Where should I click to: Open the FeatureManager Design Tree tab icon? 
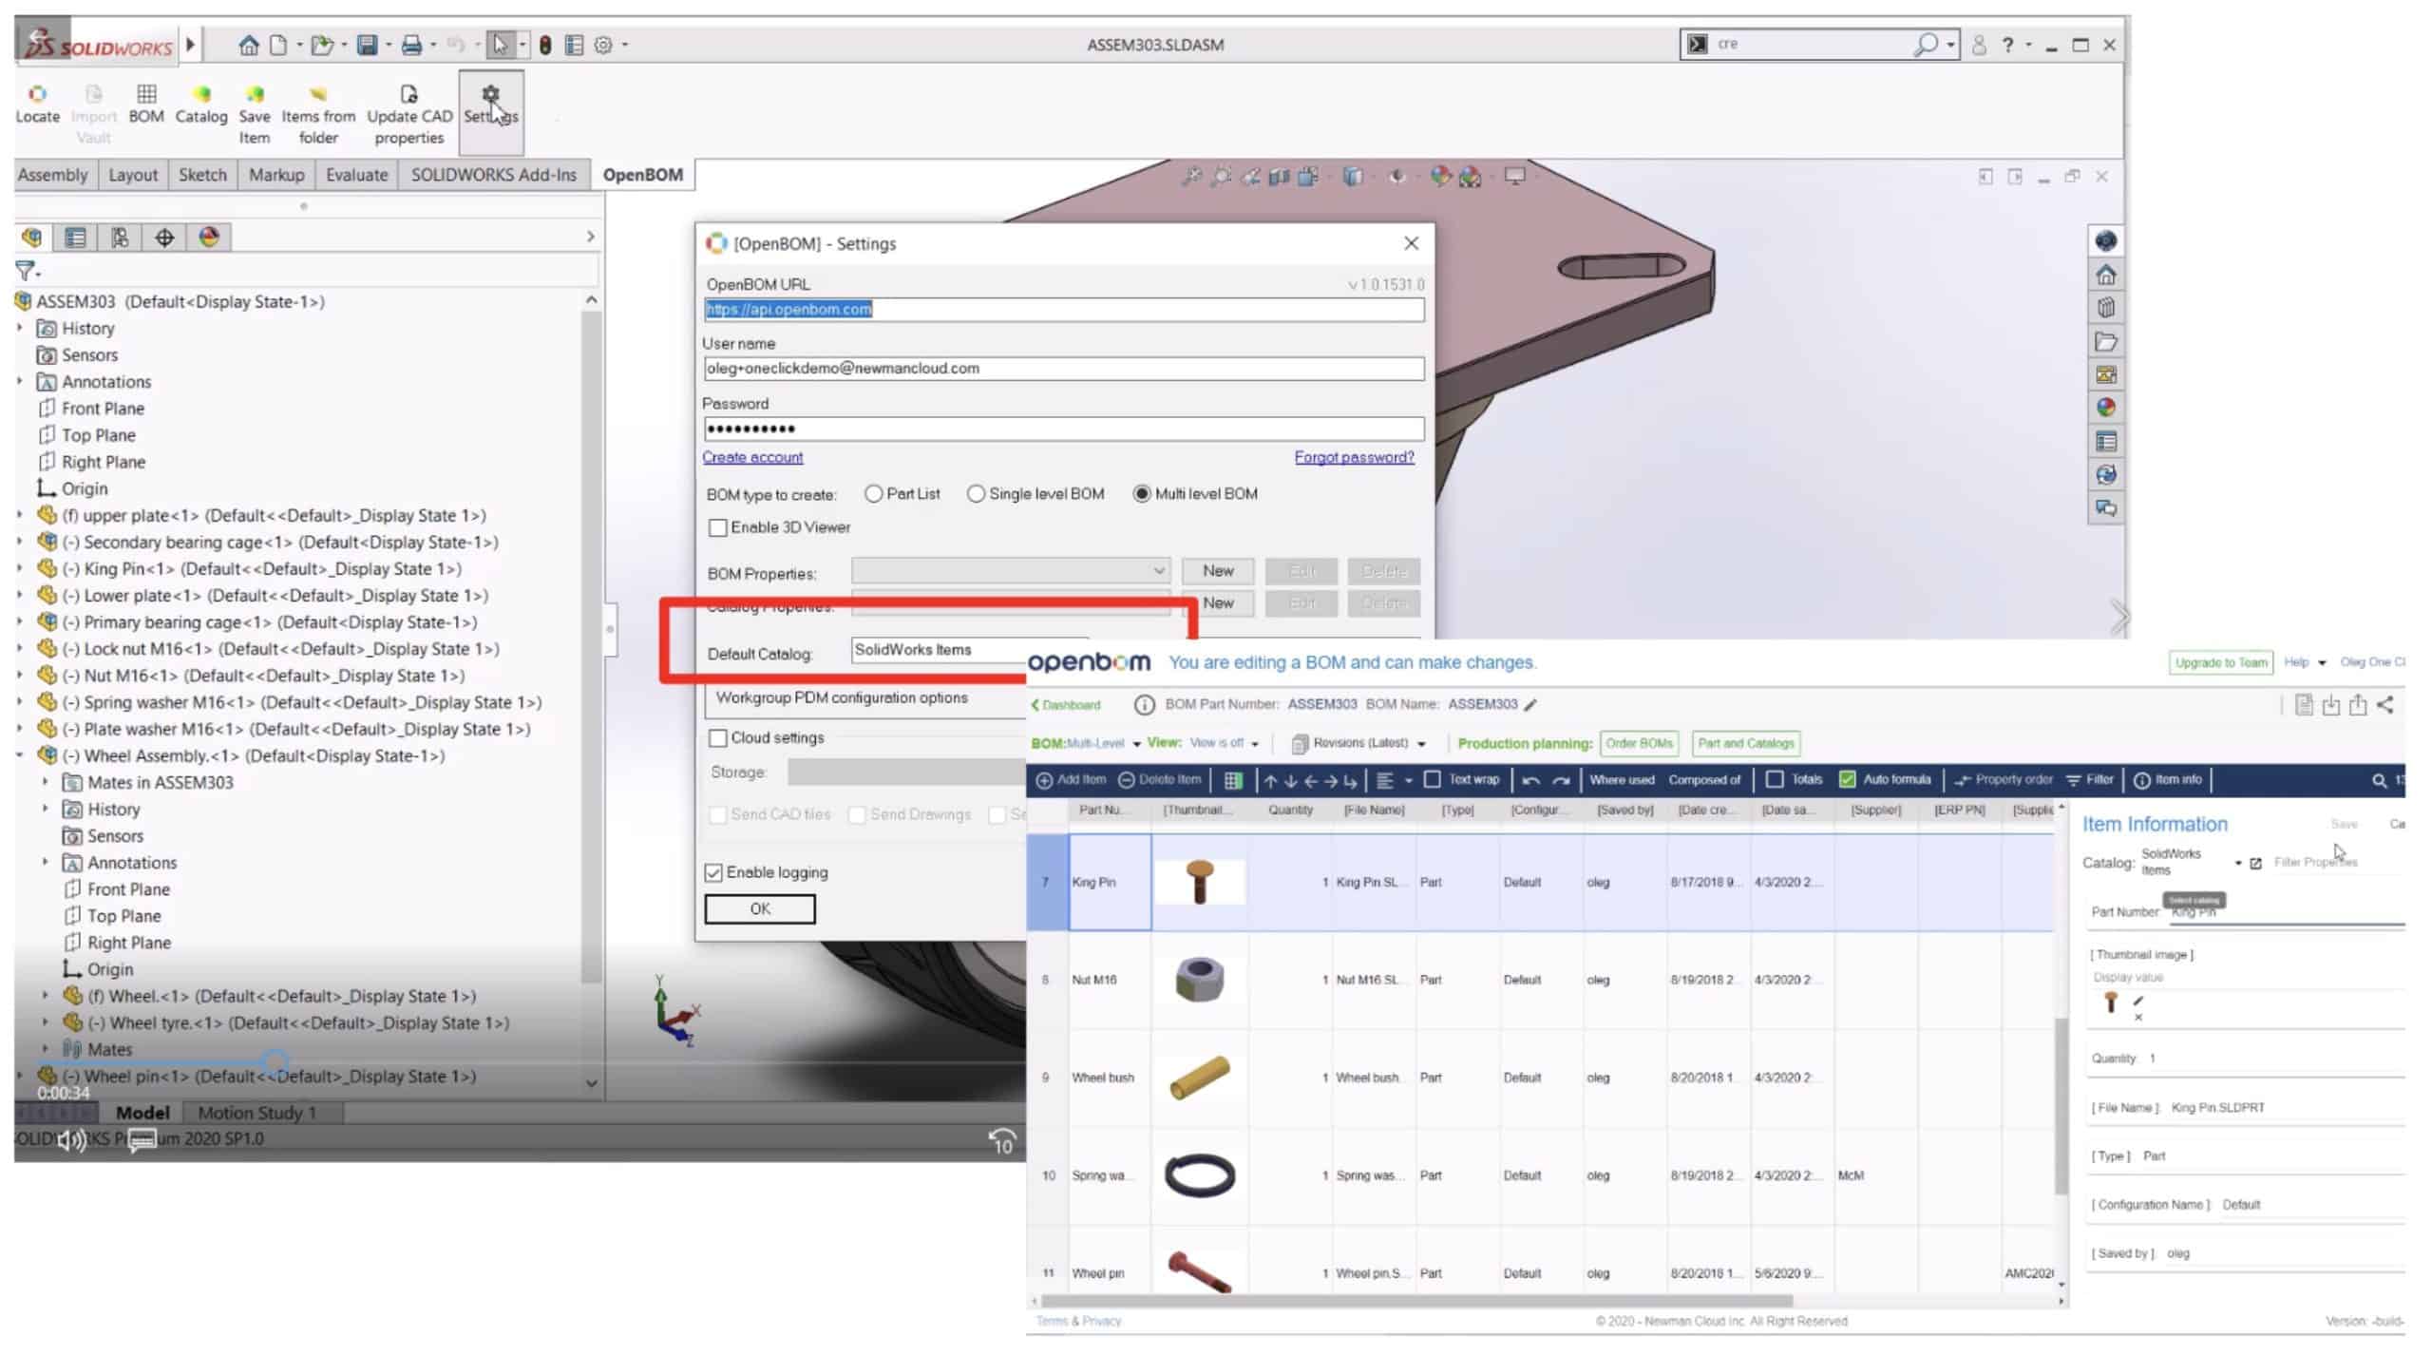click(32, 237)
